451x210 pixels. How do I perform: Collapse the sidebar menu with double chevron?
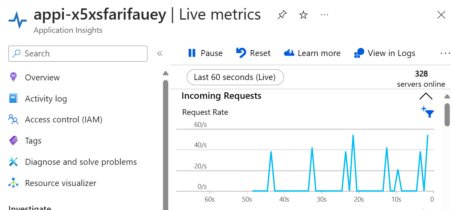click(160, 54)
